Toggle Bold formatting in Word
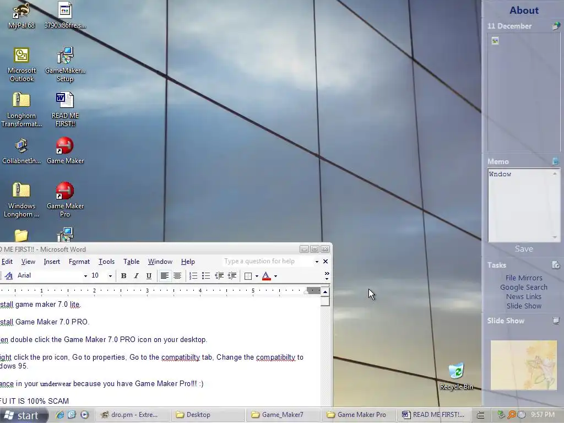This screenshot has width=564, height=423. click(x=123, y=276)
